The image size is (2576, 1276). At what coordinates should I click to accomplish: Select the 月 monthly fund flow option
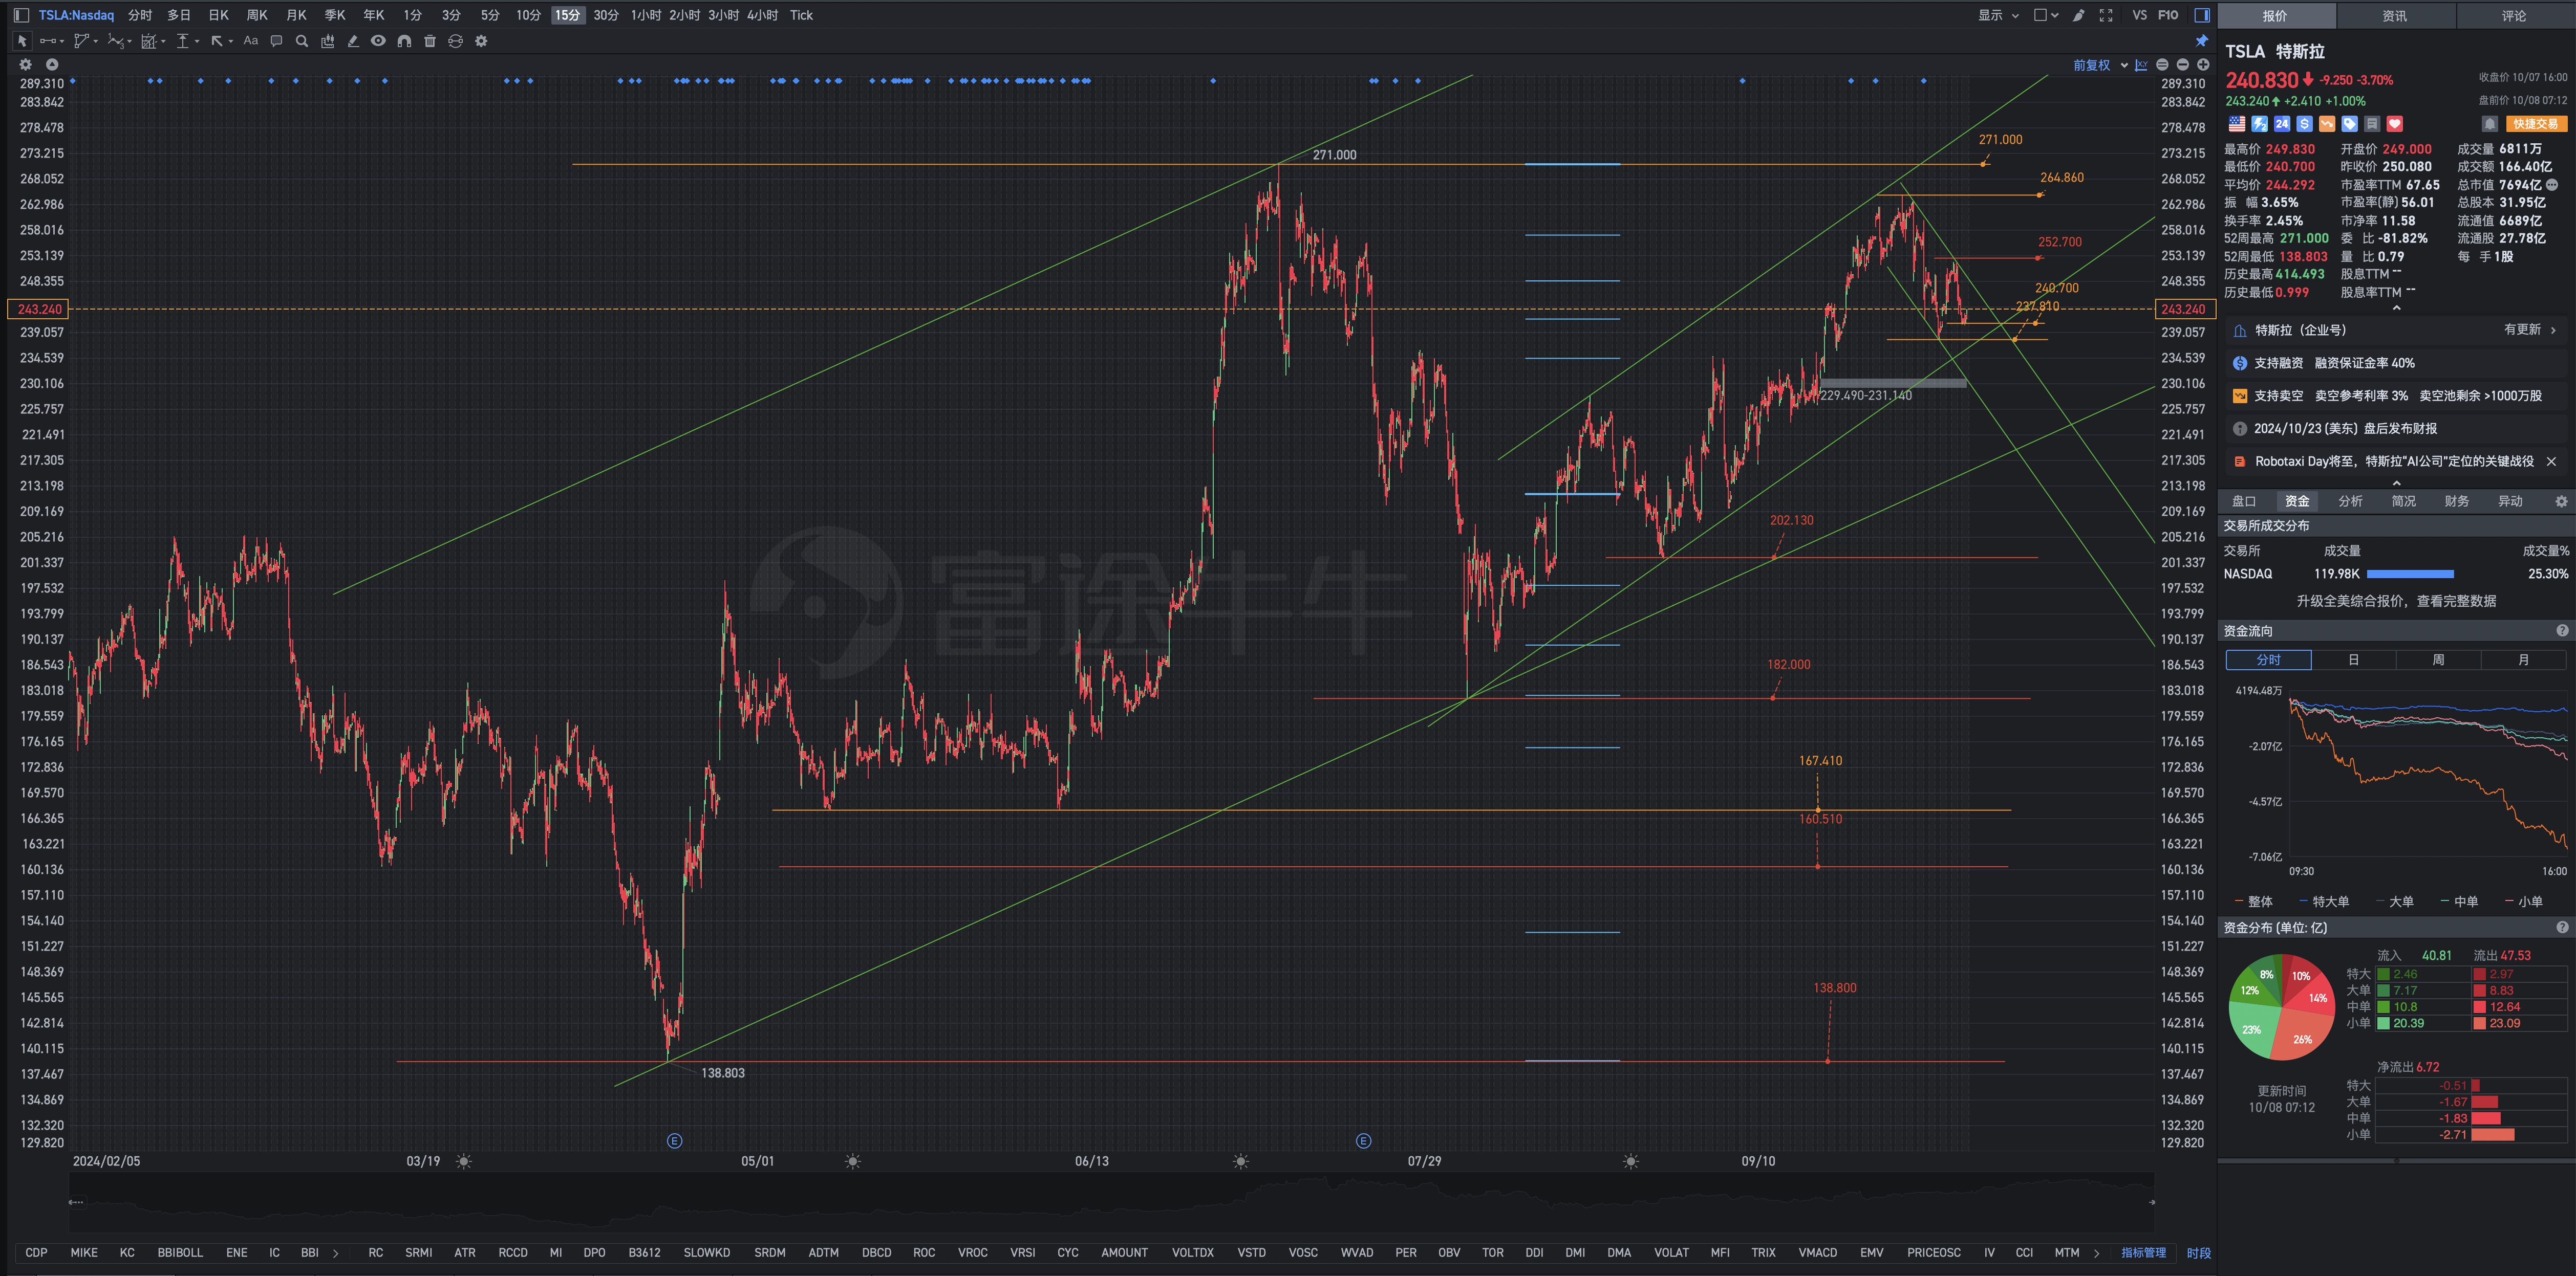point(2523,659)
